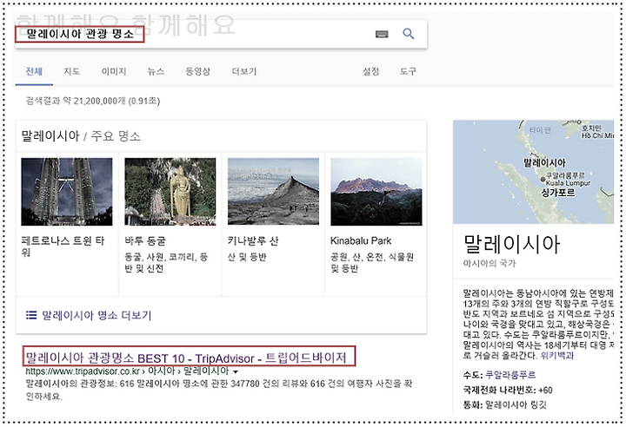Open the Kinabalu Park thumbnail
Screen dimensions: 626x427
pos(376,192)
